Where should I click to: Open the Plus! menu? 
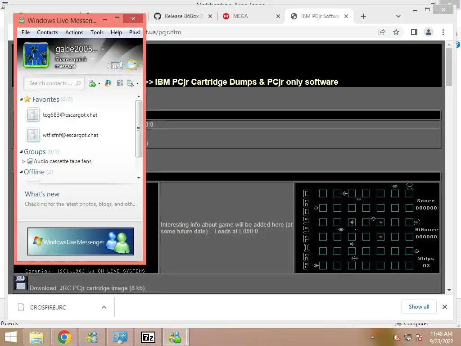(x=135, y=32)
